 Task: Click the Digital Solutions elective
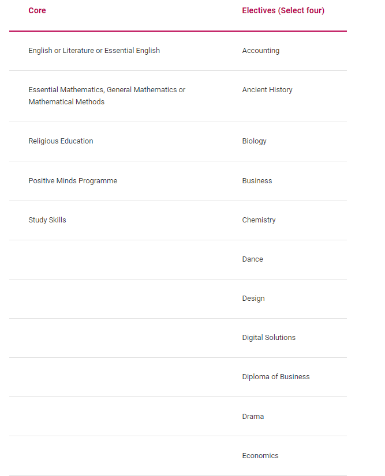pos(268,338)
